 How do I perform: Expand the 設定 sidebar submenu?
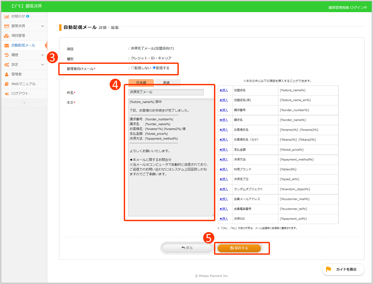42,65
